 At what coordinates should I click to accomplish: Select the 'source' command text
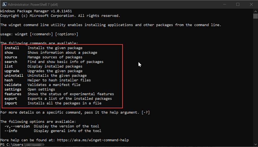[x=11, y=57]
